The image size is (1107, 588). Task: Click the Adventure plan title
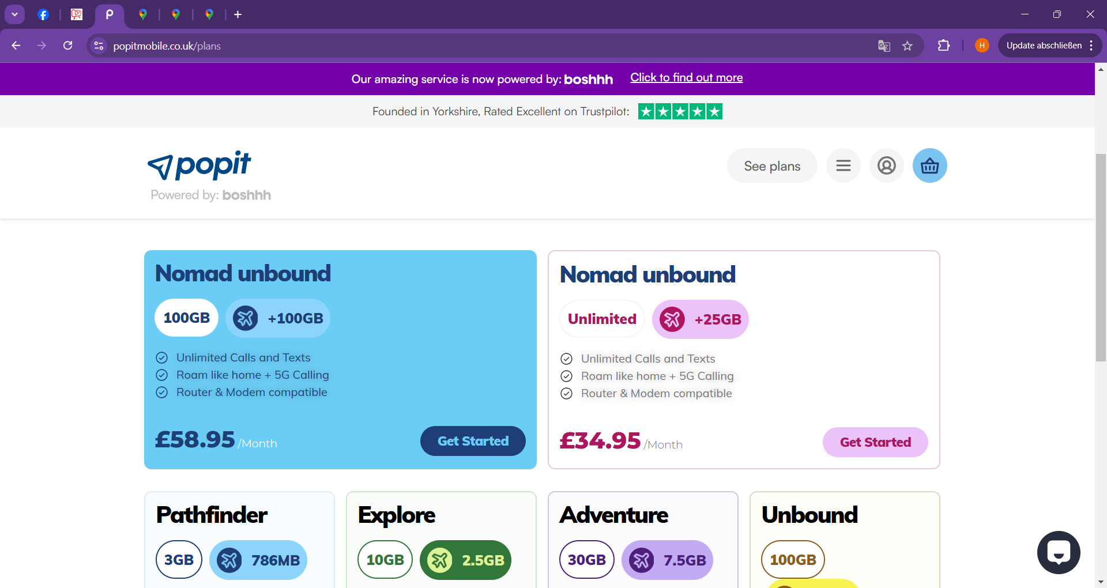(614, 515)
